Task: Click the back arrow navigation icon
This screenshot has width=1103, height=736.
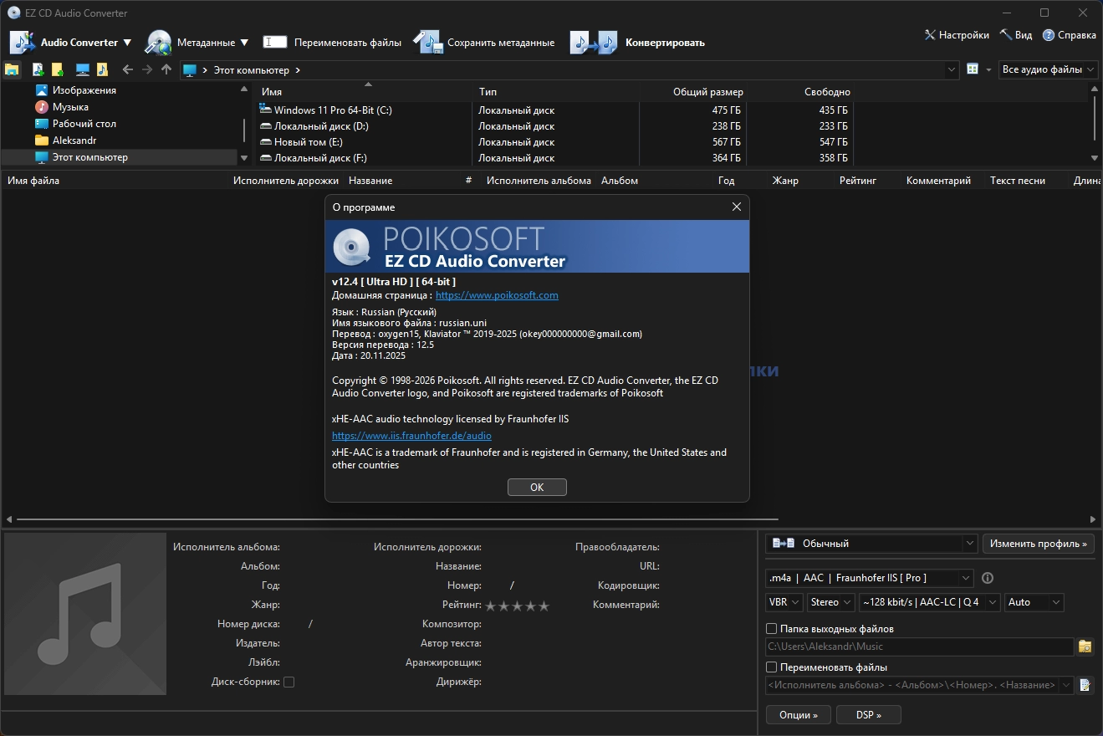Action: click(x=127, y=70)
